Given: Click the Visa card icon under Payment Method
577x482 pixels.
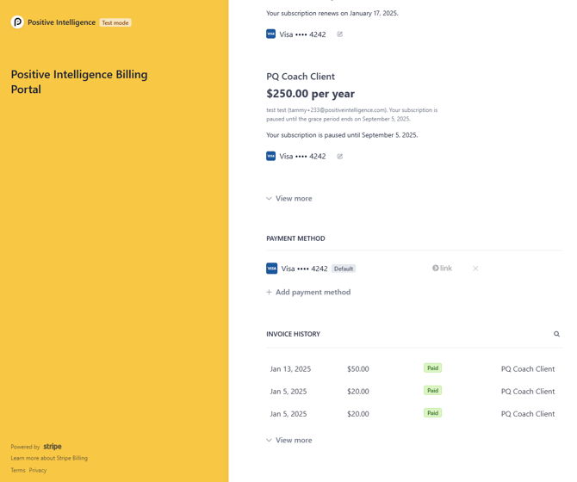Looking at the screenshot, I should coord(272,269).
